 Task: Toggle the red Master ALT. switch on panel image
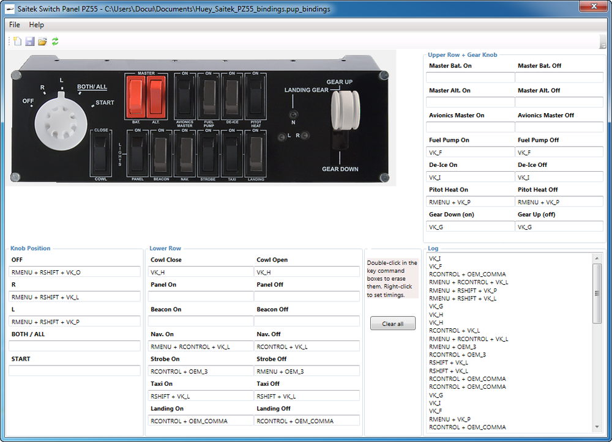click(x=155, y=96)
